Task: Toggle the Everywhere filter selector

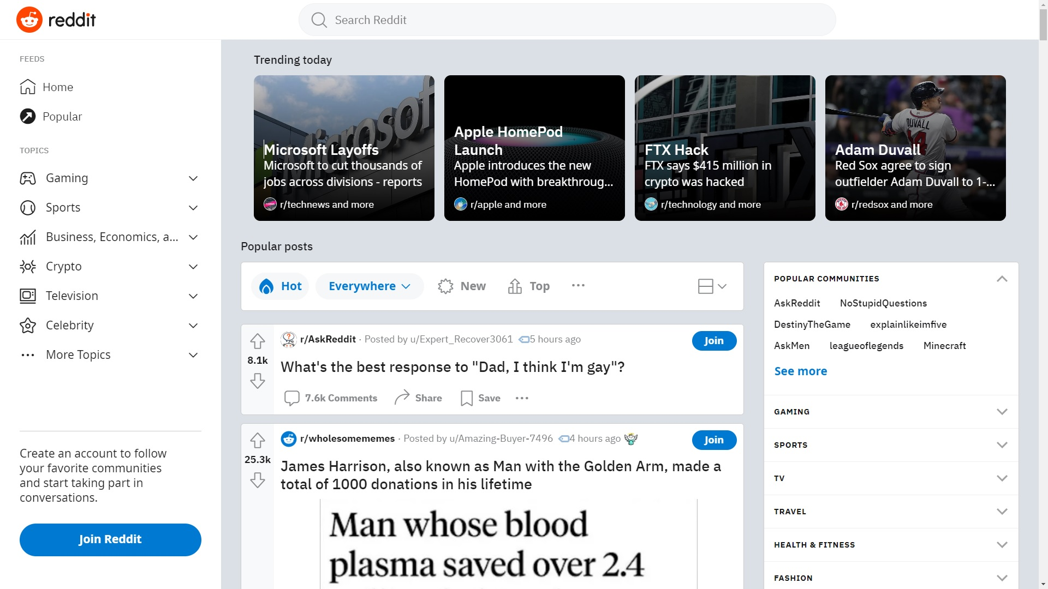Action: [369, 286]
